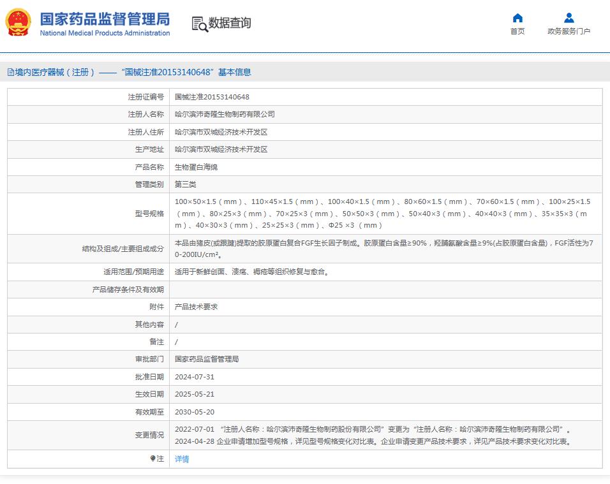The image size is (610, 484).
Task: Open the 详情 link in the 注 row
Action: pos(182,459)
